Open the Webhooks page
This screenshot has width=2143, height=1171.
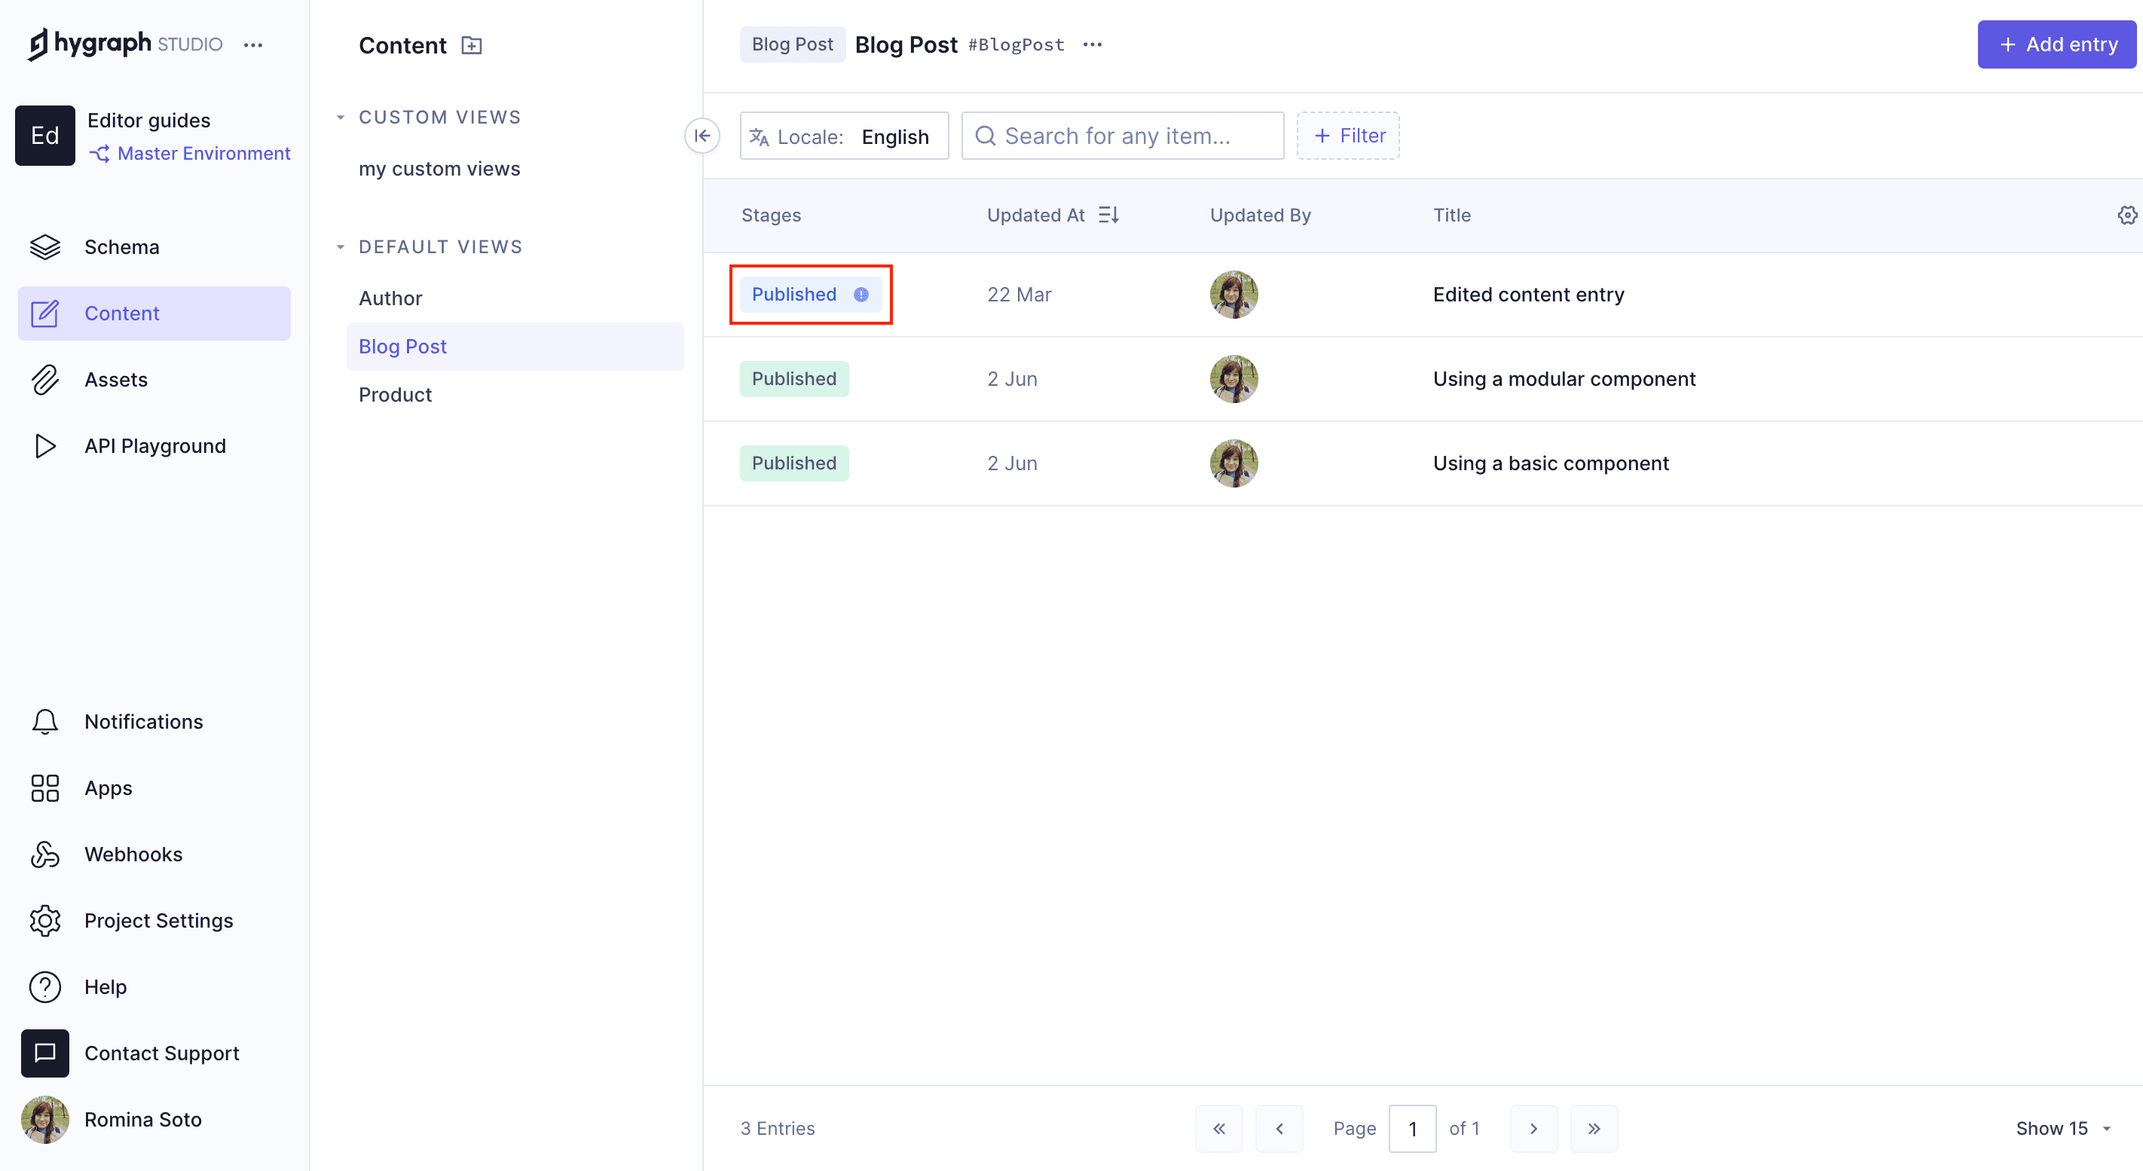[x=133, y=854]
